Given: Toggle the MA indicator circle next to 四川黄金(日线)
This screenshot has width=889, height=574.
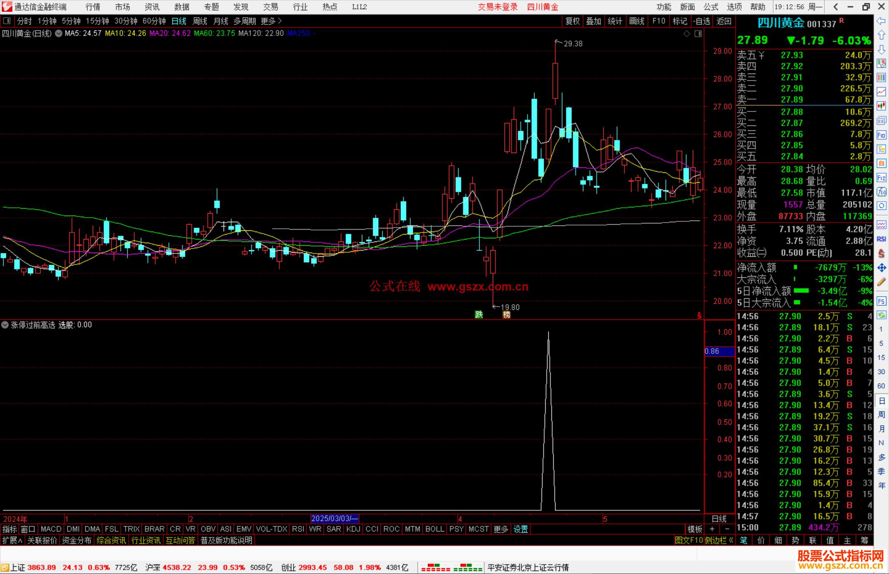Looking at the screenshot, I should coord(59,33).
